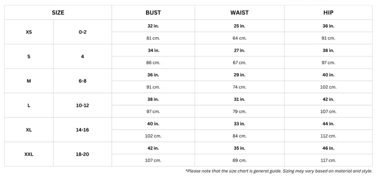Click the size chart disclaimer note
Image resolution: width=380 pixels, height=185 pixels.
[x=278, y=171]
